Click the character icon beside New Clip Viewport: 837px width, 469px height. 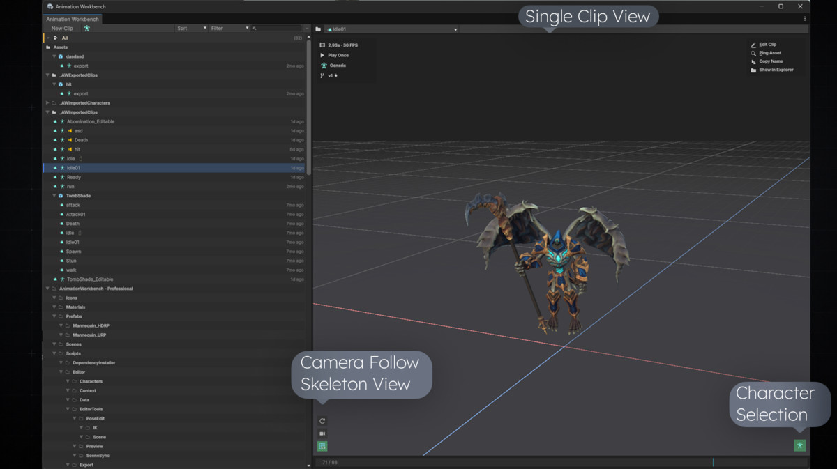point(86,29)
